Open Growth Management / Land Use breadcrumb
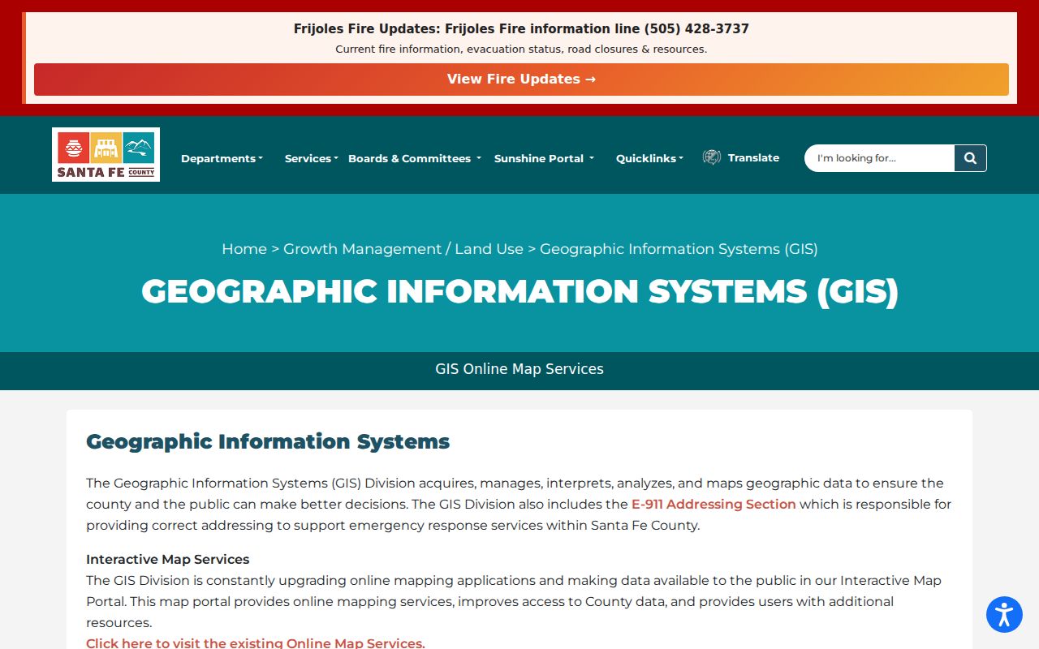 (403, 249)
